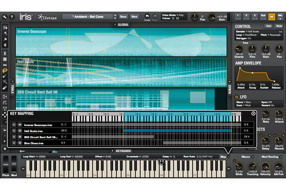Solo Hell Scale.ires in key mapping

point(14,131)
